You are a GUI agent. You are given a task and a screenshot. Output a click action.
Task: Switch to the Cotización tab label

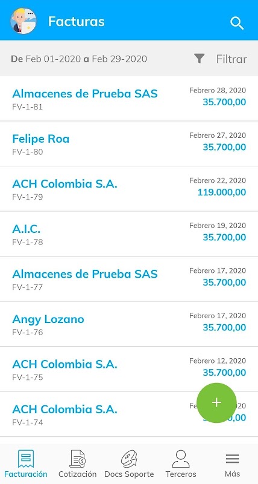[x=78, y=474]
